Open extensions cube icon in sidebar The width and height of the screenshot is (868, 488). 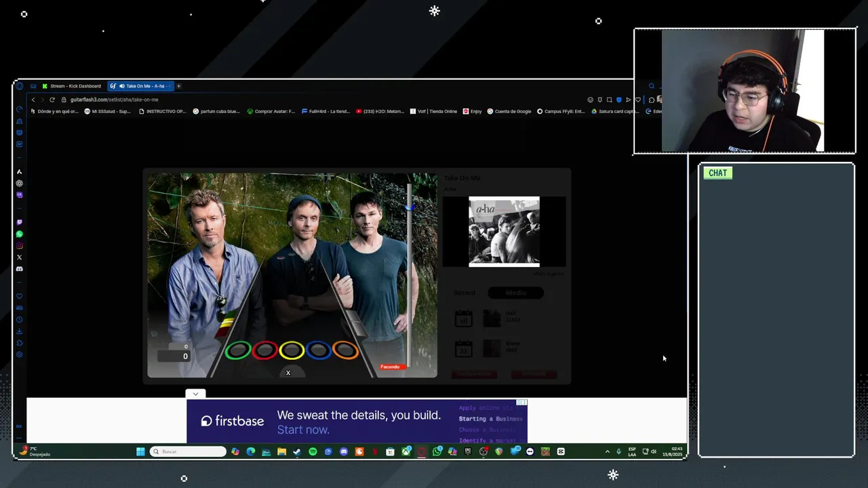click(19, 342)
